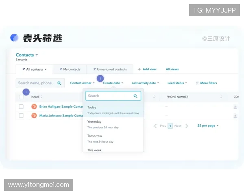Open the All views link
This screenshot has height=195, width=244.
pyautogui.click(x=172, y=69)
